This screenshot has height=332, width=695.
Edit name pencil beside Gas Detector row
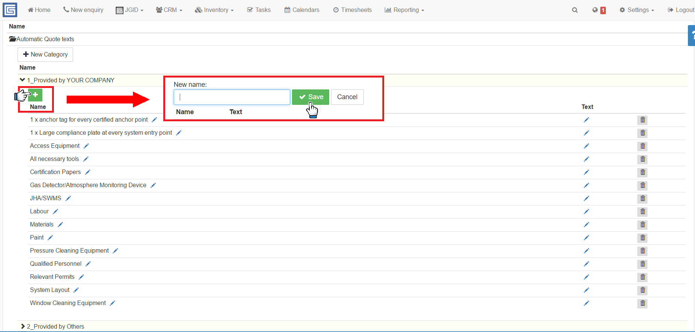(153, 185)
